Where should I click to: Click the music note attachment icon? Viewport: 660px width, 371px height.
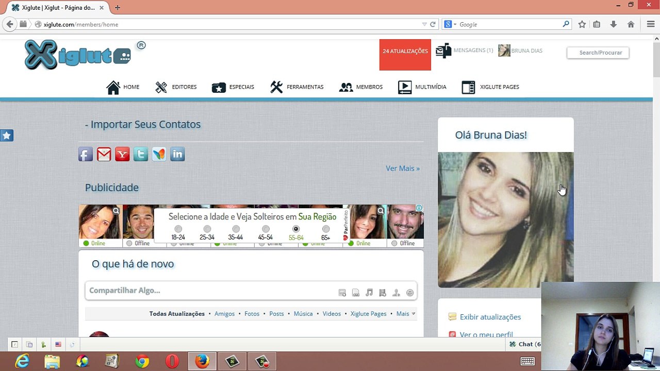[x=369, y=293]
